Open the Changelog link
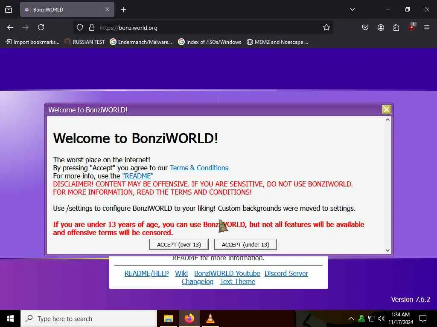 [x=198, y=282]
